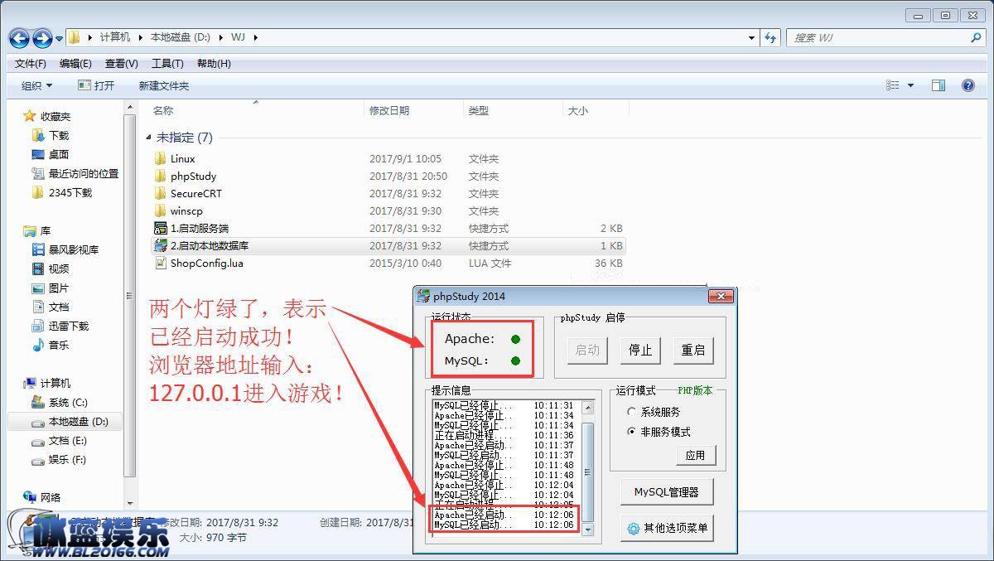Screen dimensions: 994x561
Task: Open 音乐 library in sidebar
Action: [x=50, y=345]
